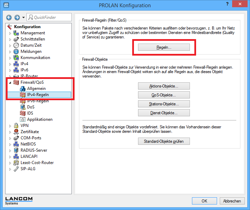Click the forward navigation arrow icon
This screenshot has width=250, height=210.
click(x=17, y=17)
